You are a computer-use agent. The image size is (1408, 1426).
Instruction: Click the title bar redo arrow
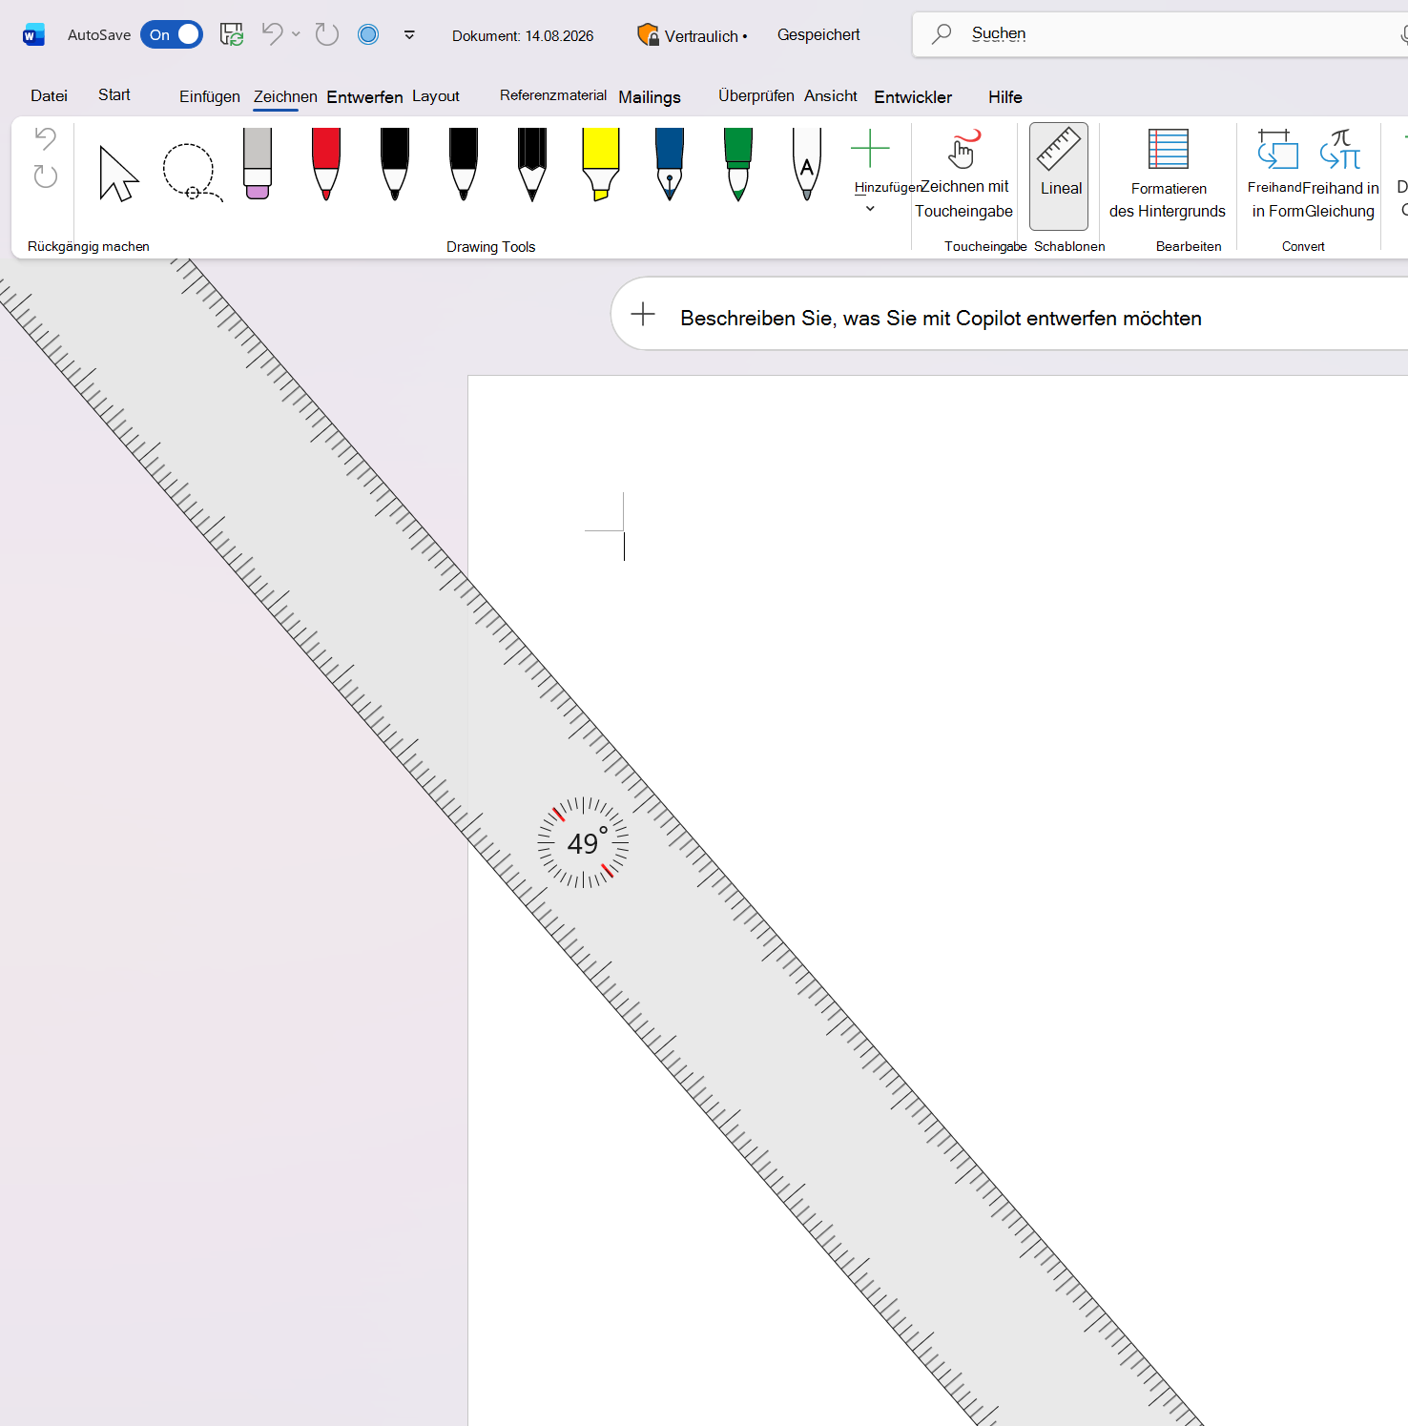click(x=327, y=34)
